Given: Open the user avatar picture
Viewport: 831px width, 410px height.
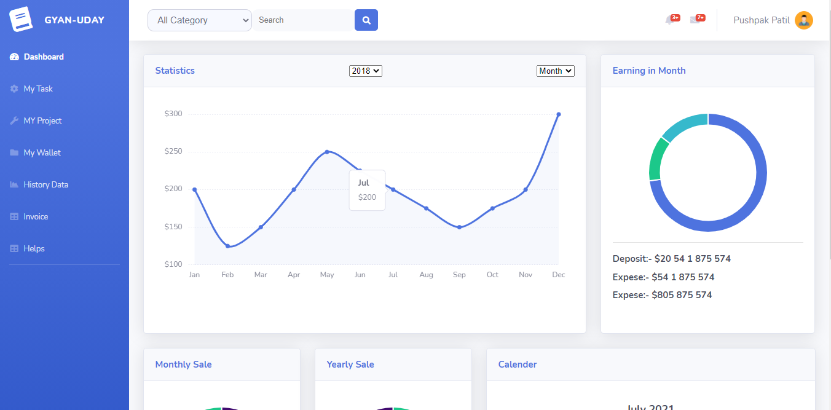Looking at the screenshot, I should pyautogui.click(x=804, y=20).
